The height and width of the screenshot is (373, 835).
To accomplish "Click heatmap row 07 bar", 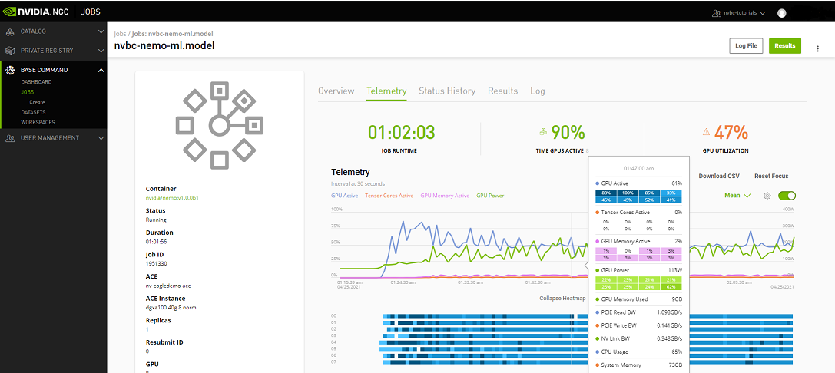I will (x=588, y=362).
